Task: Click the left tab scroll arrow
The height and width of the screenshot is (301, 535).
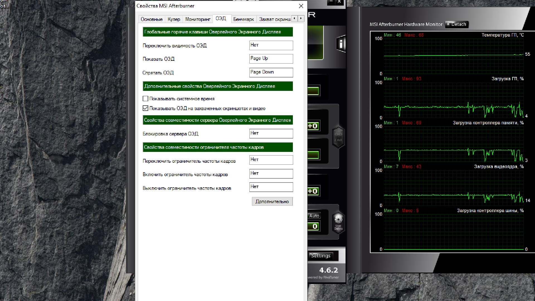Action: click(x=295, y=18)
